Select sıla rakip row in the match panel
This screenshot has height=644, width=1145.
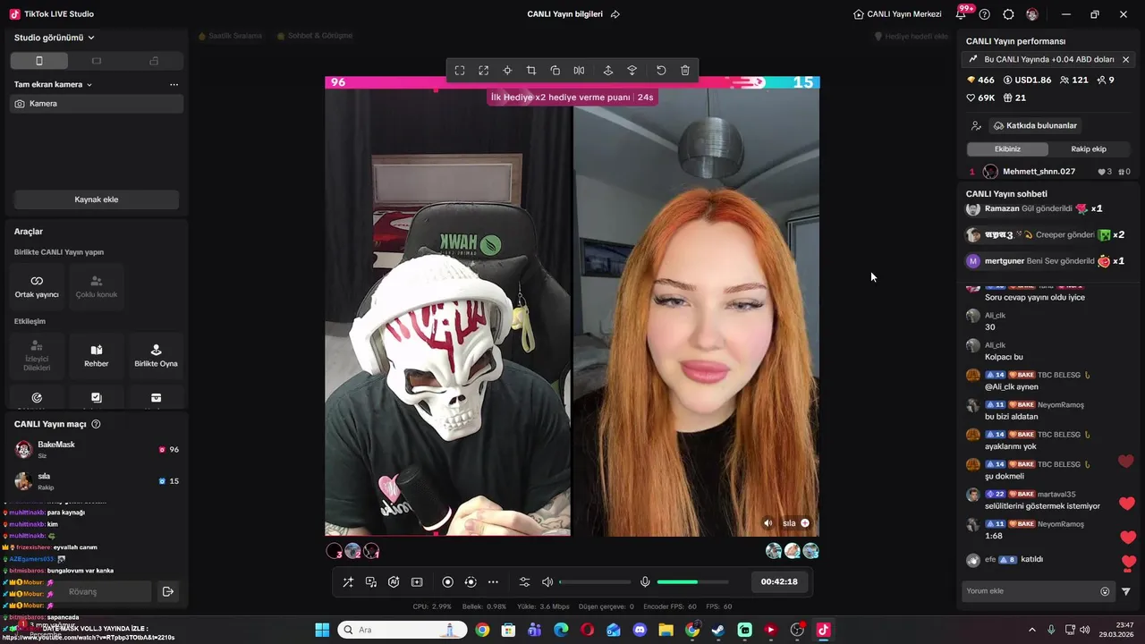[x=97, y=481]
